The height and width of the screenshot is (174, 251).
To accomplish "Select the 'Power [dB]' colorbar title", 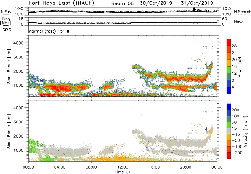I will pyautogui.click(x=239, y=66).
